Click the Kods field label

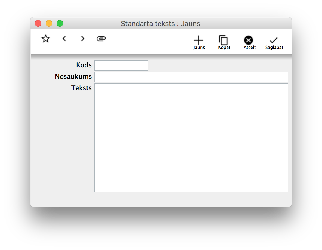(84, 65)
